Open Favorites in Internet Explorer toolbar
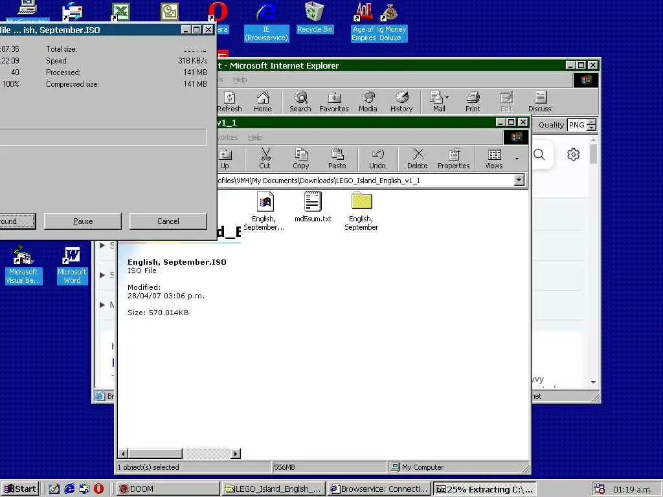 coord(333,102)
